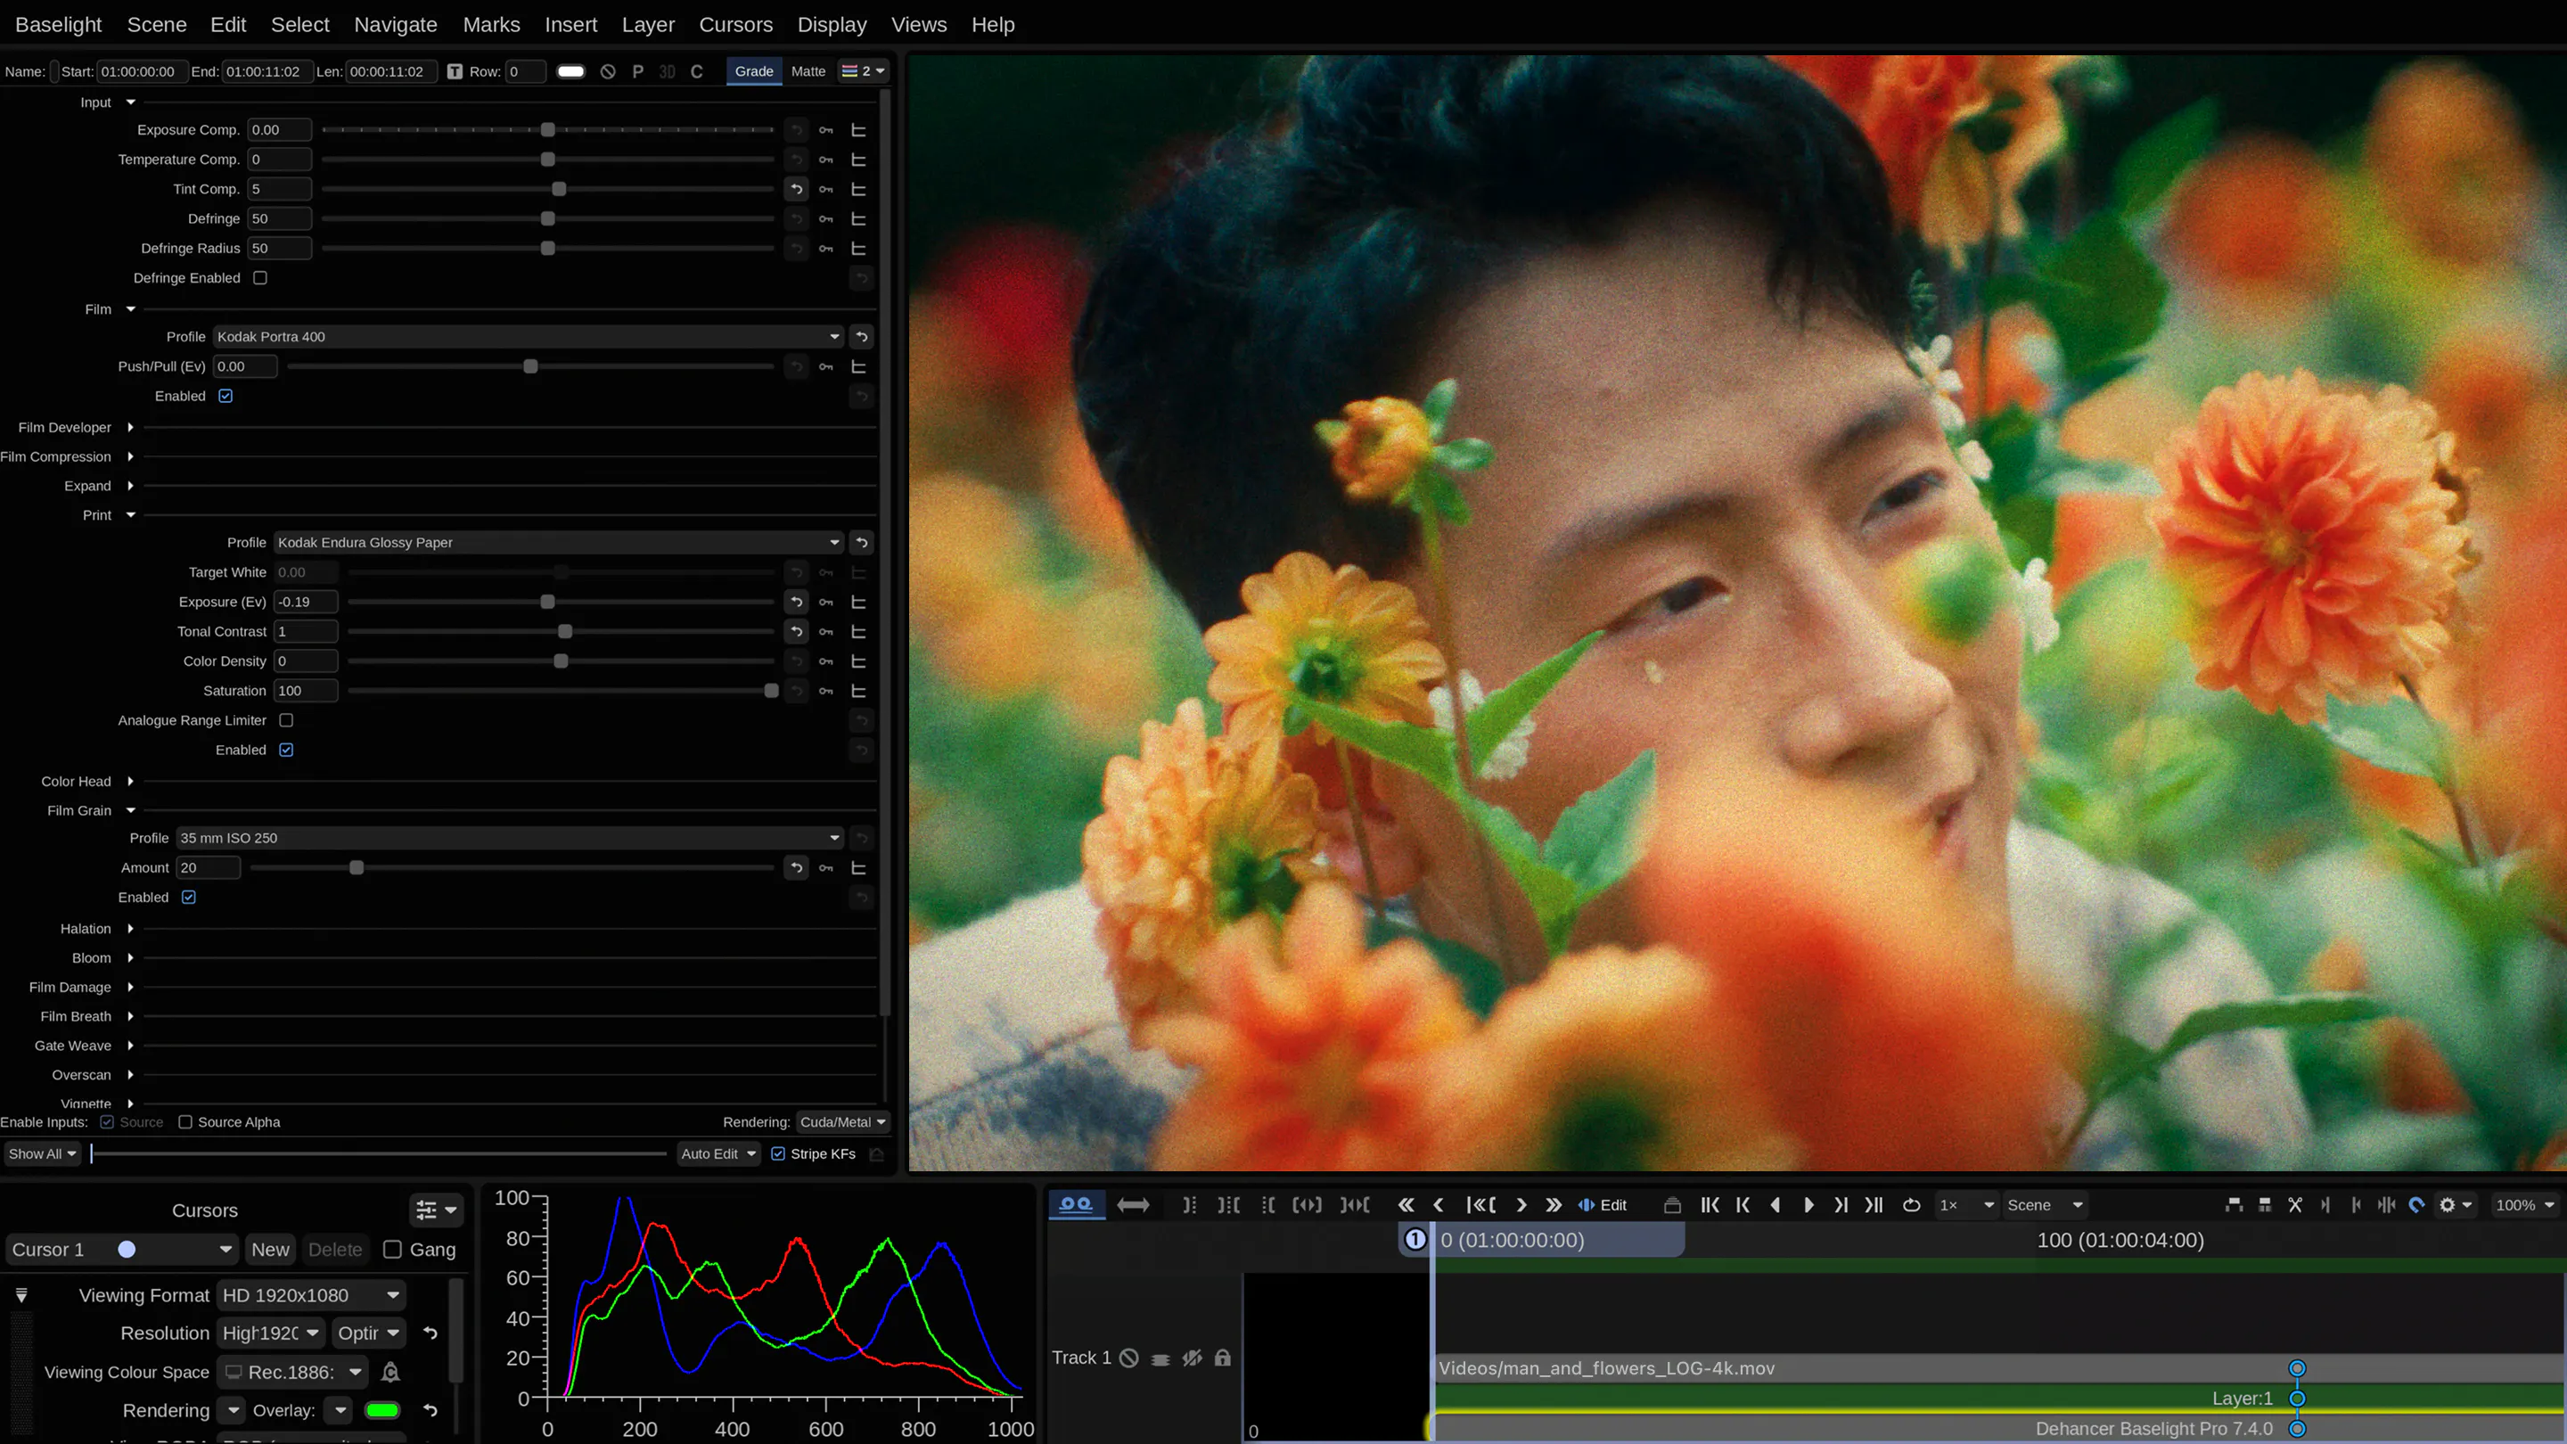The image size is (2567, 1444).
Task: Open Film Grain 35 mm ISO 250 dropdown
Action: [510, 838]
